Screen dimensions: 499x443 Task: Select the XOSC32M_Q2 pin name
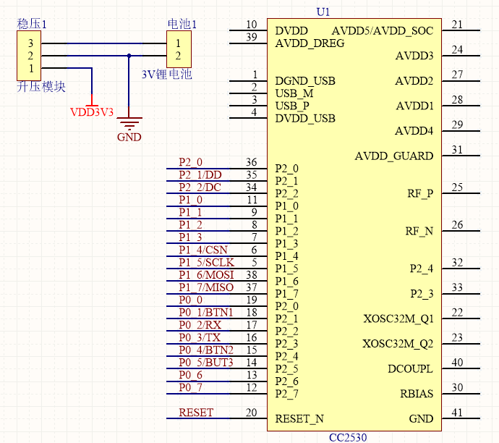398,344
